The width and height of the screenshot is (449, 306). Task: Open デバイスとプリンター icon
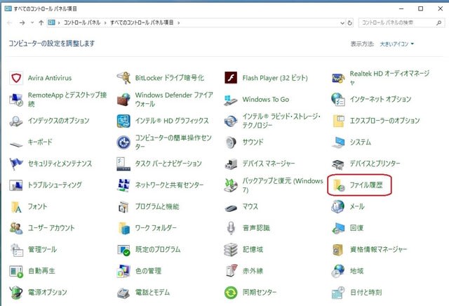338,164
